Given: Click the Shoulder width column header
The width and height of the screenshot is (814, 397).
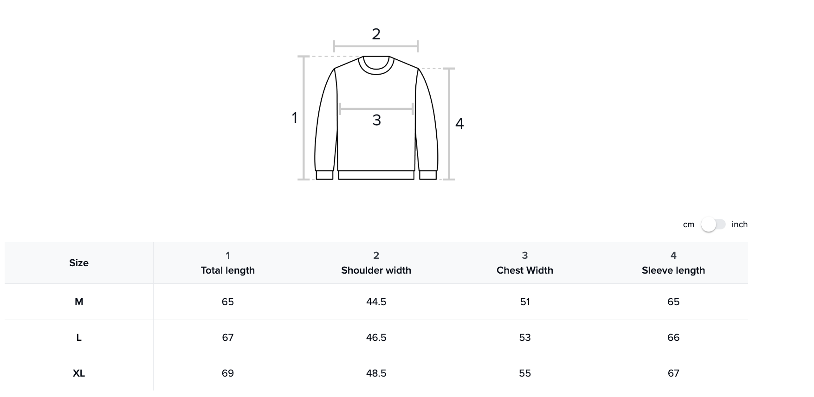Looking at the screenshot, I should point(376,270).
